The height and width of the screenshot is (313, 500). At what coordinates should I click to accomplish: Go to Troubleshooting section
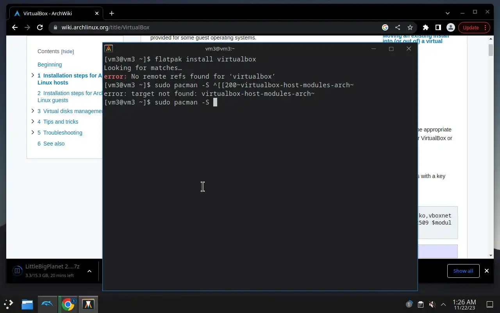(60, 133)
